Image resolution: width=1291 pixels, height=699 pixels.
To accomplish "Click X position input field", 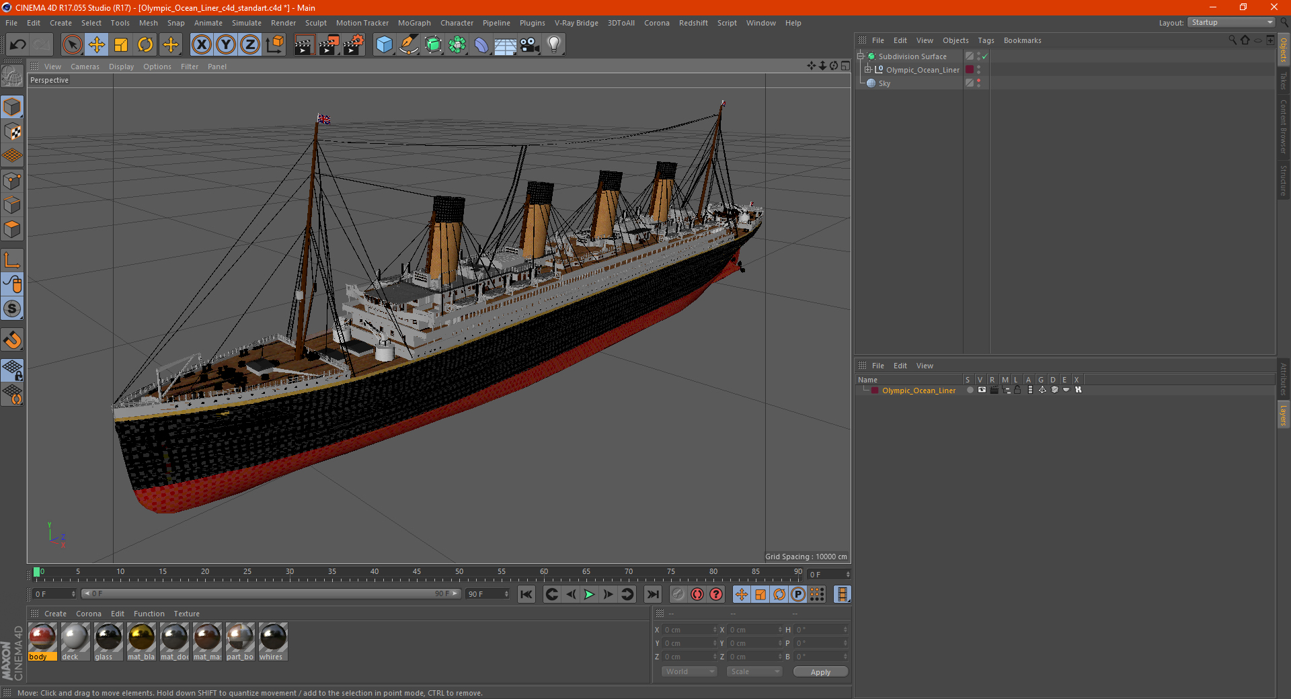I will pos(690,630).
